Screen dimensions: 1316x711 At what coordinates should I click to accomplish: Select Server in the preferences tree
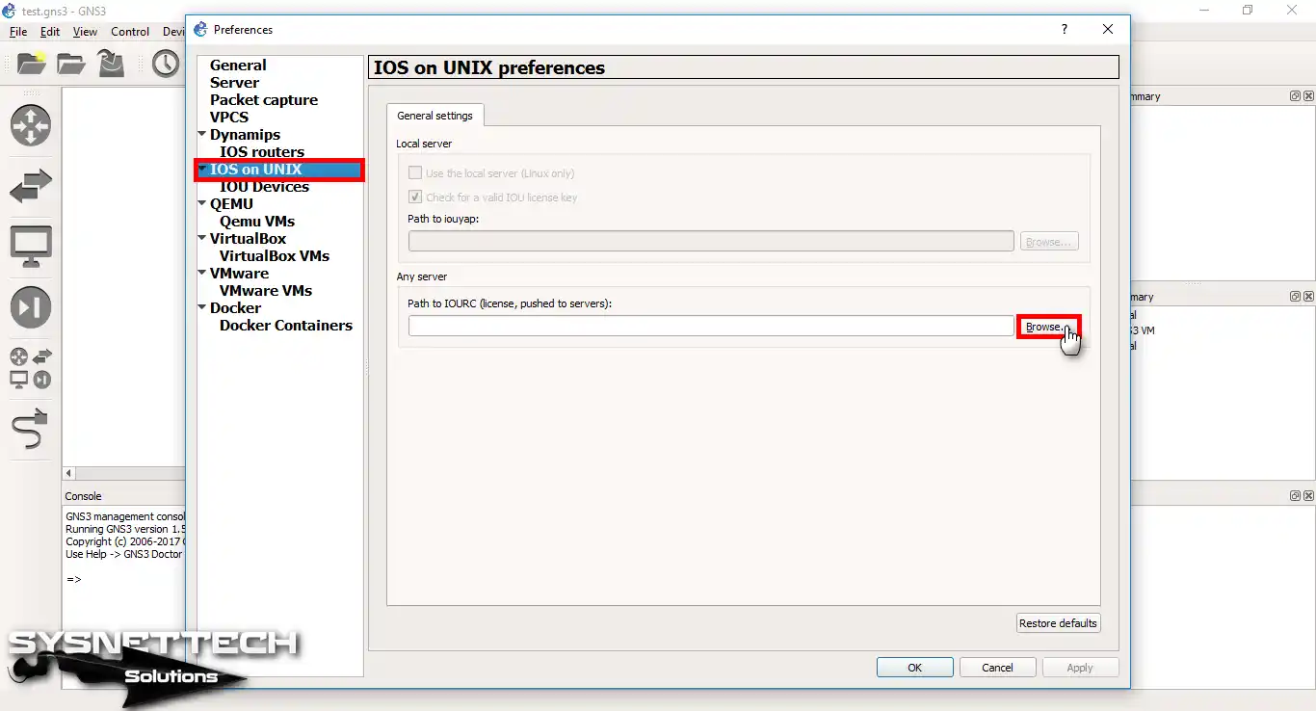click(x=234, y=83)
